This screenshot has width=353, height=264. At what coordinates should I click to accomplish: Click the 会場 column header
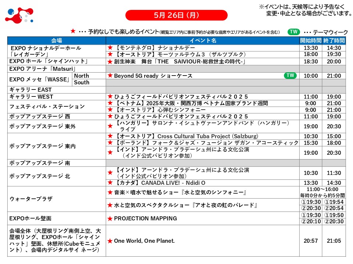(x=57, y=40)
